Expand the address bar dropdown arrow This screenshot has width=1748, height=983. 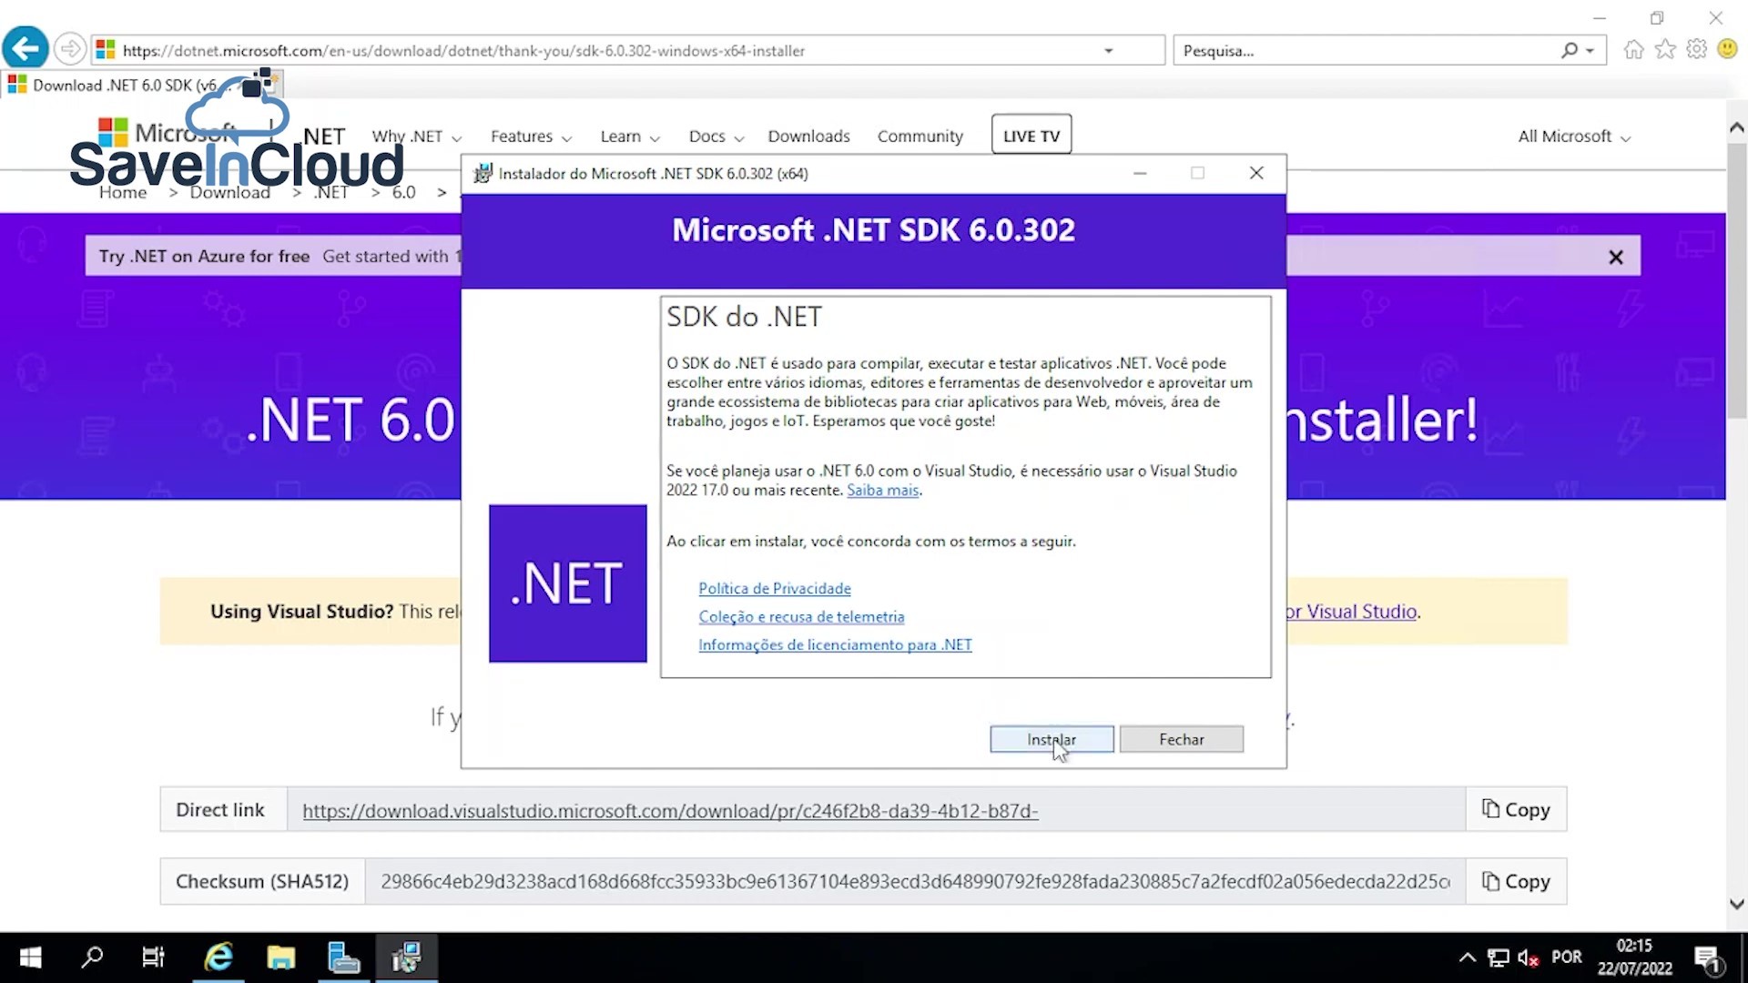1108,51
